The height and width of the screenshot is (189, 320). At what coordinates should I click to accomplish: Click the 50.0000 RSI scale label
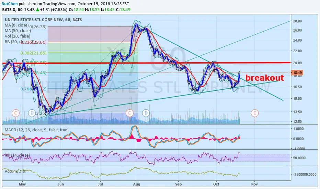pos(299,158)
